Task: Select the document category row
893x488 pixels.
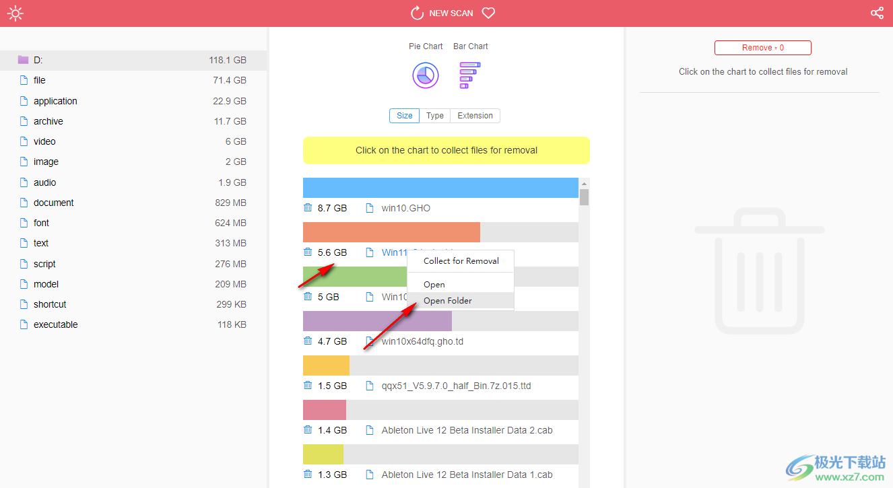Action: coord(133,203)
